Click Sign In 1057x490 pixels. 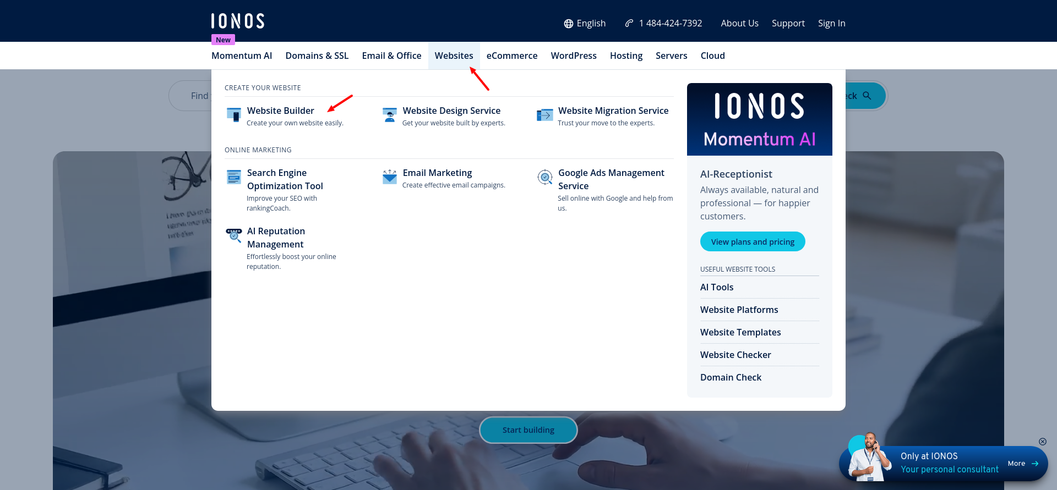tap(832, 23)
